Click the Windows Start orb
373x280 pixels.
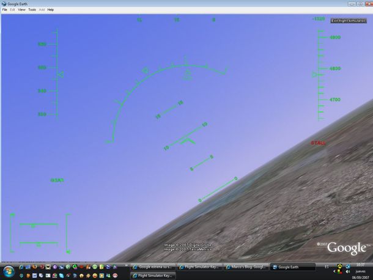click(9, 270)
